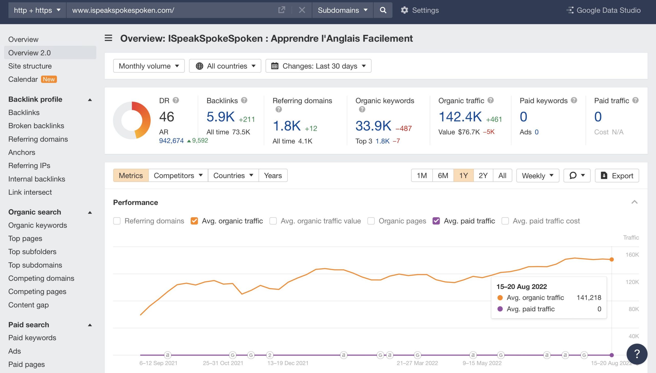
Task: Open the help chat bubble button
Action: click(x=637, y=354)
